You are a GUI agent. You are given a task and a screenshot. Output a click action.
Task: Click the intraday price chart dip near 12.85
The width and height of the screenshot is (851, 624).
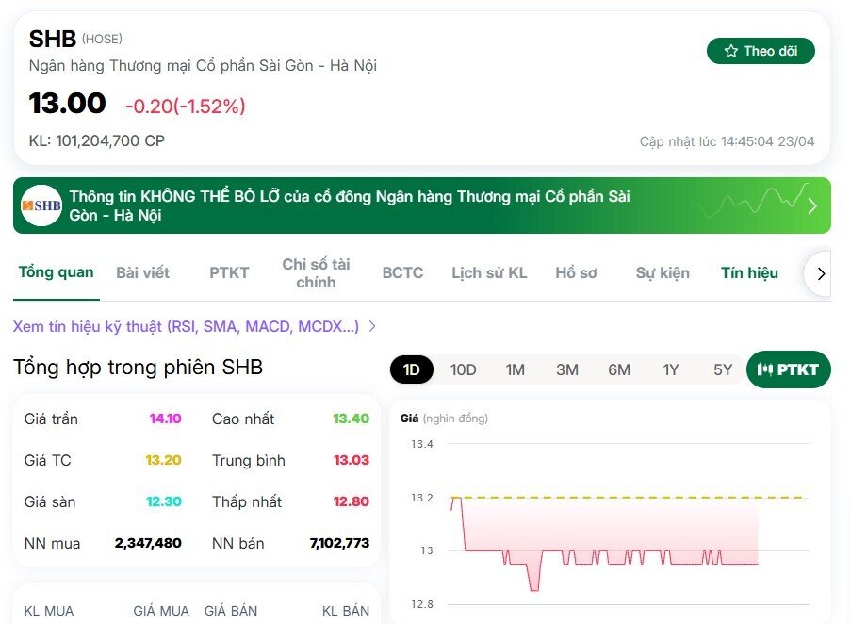coord(534,587)
